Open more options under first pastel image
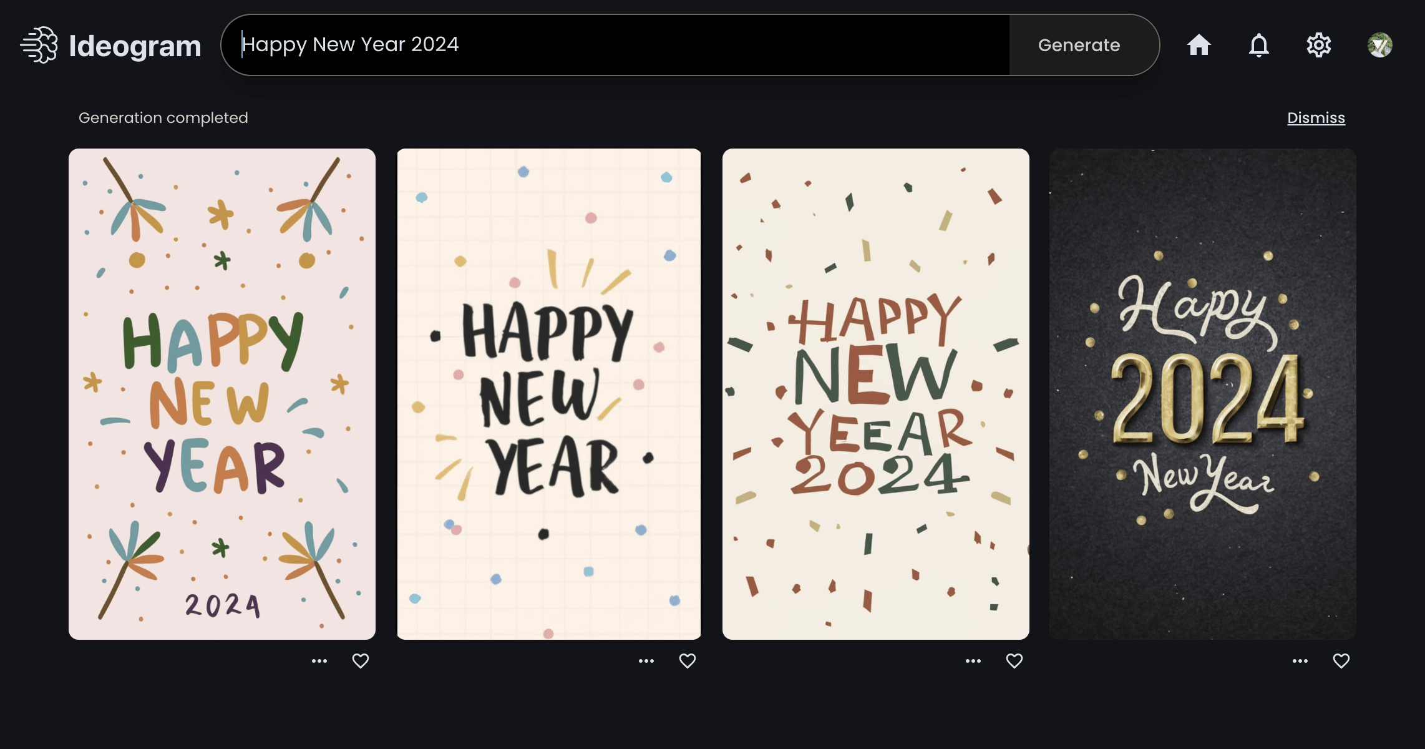 [x=319, y=661]
